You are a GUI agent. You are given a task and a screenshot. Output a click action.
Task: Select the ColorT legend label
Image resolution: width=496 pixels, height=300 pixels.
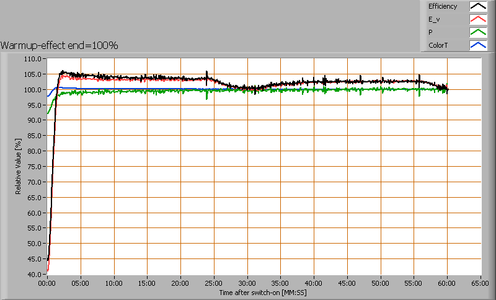[437, 45]
